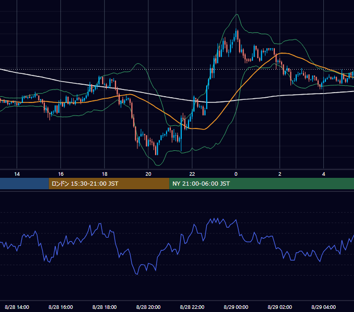Click the 4 hour axis label
The image size is (354, 312).
coord(323,174)
